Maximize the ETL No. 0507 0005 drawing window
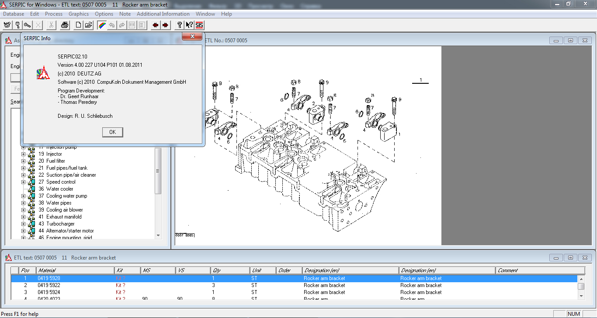Image resolution: width=597 pixels, height=318 pixels. [x=570, y=41]
